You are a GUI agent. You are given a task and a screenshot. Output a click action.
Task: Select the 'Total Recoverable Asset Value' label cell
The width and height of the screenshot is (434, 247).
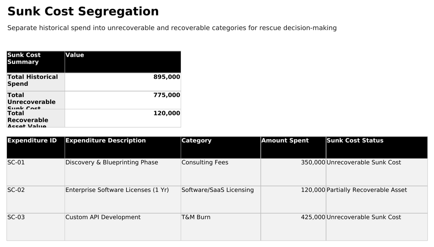point(36,118)
